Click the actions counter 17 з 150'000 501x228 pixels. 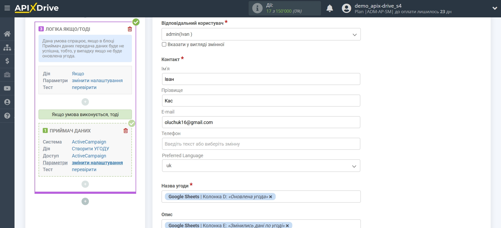tap(284, 11)
